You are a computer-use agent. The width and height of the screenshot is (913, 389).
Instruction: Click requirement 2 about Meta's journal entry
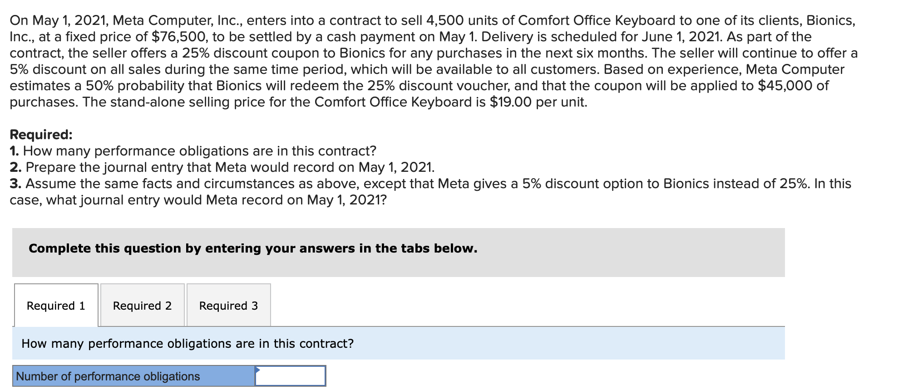coord(222,167)
